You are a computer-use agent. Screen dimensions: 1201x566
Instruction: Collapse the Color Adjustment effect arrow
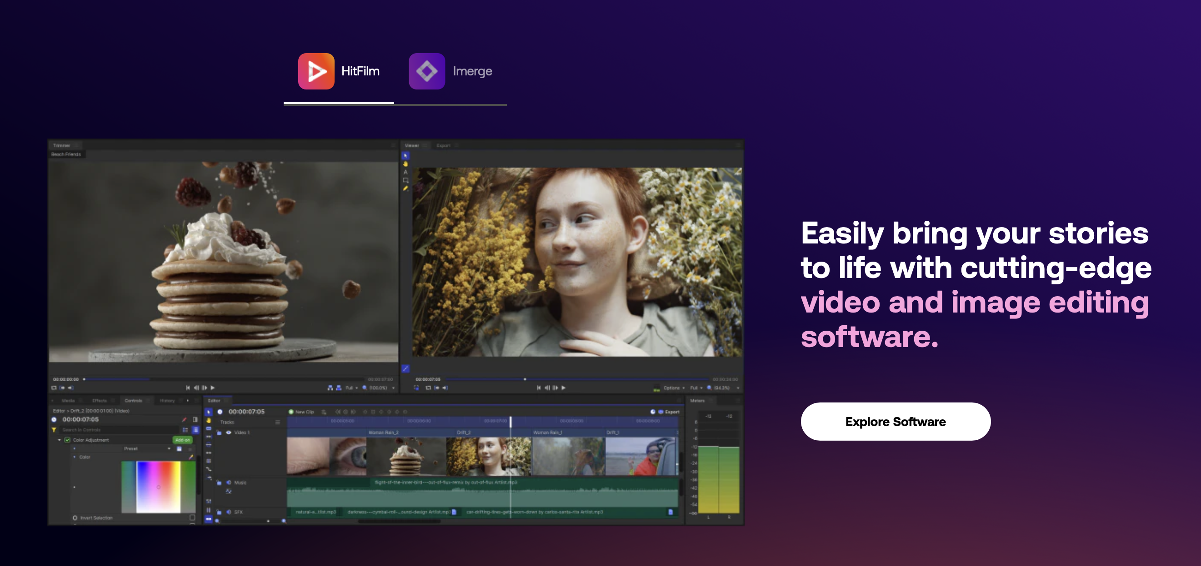(59, 440)
